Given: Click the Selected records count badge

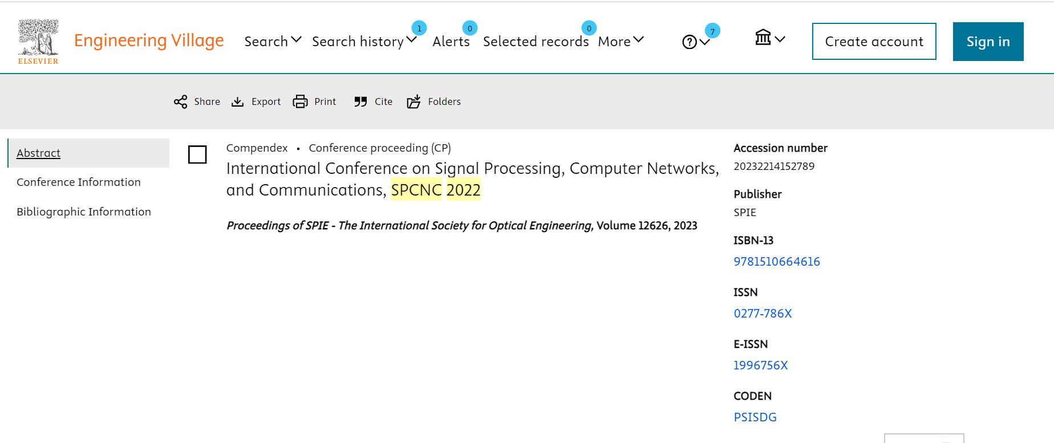Looking at the screenshot, I should pos(589,28).
